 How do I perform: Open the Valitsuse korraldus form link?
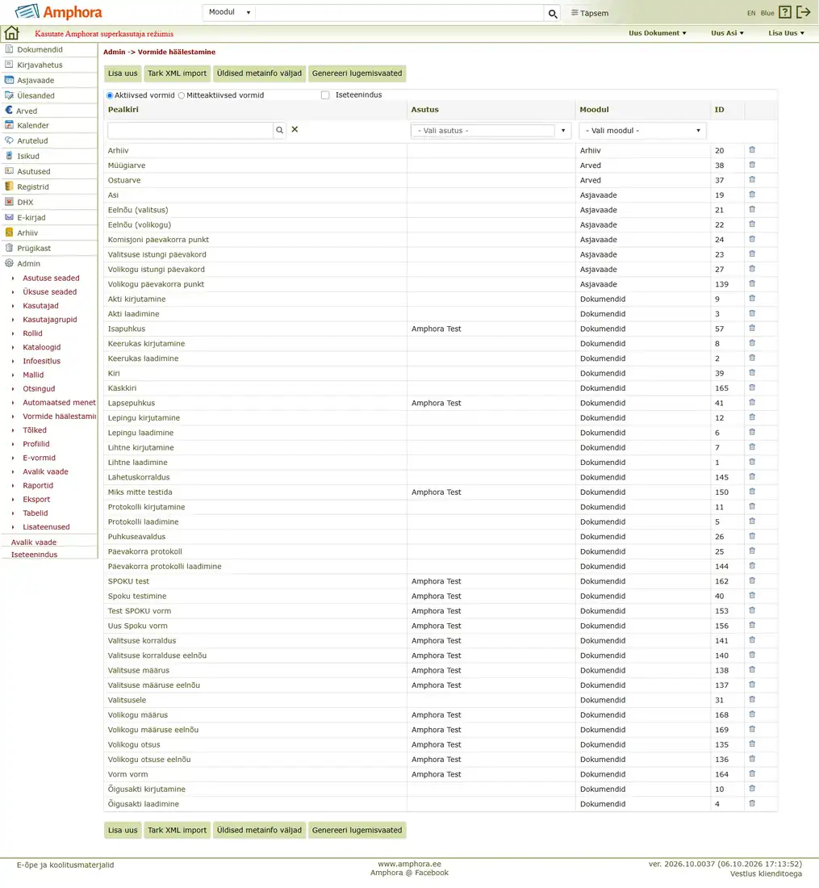coord(142,640)
